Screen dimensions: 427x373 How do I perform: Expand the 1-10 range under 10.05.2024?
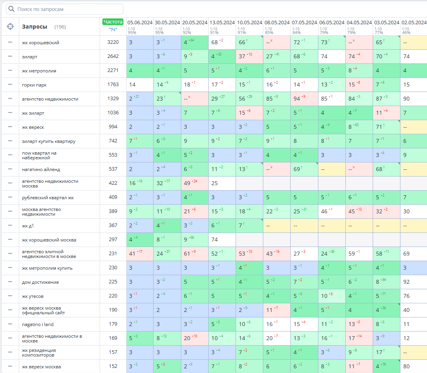point(241,29)
